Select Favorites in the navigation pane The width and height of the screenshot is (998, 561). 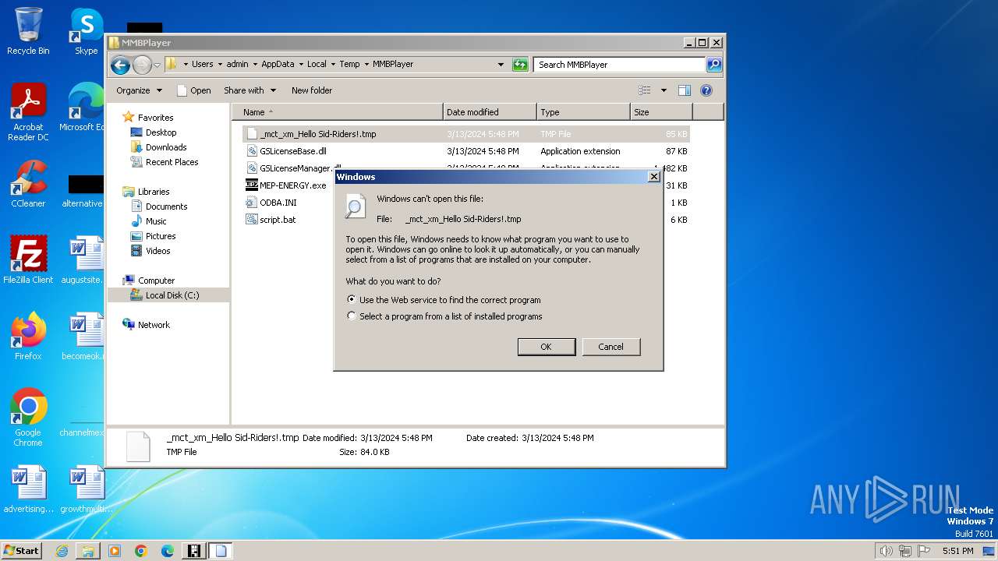point(155,118)
